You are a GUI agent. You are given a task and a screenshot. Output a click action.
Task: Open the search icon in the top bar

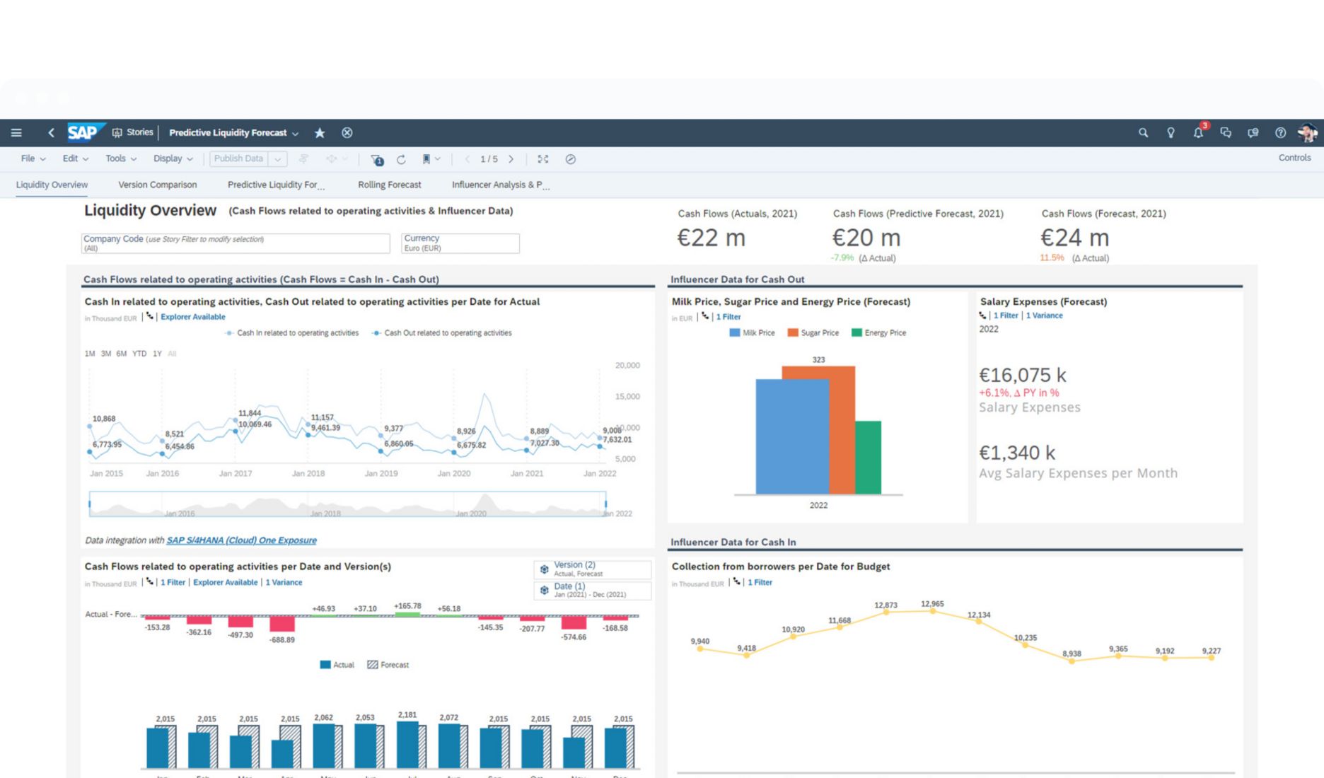coord(1143,132)
